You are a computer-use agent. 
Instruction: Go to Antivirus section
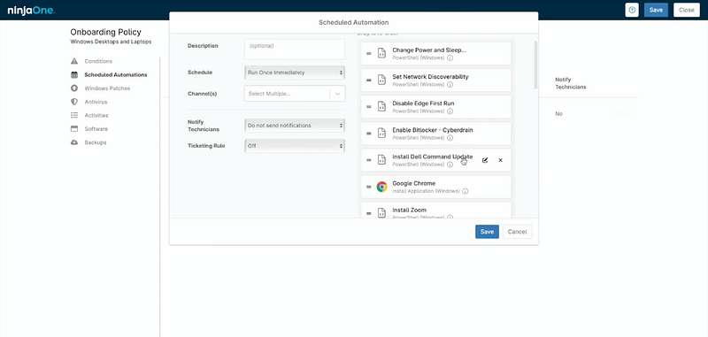pyautogui.click(x=96, y=102)
